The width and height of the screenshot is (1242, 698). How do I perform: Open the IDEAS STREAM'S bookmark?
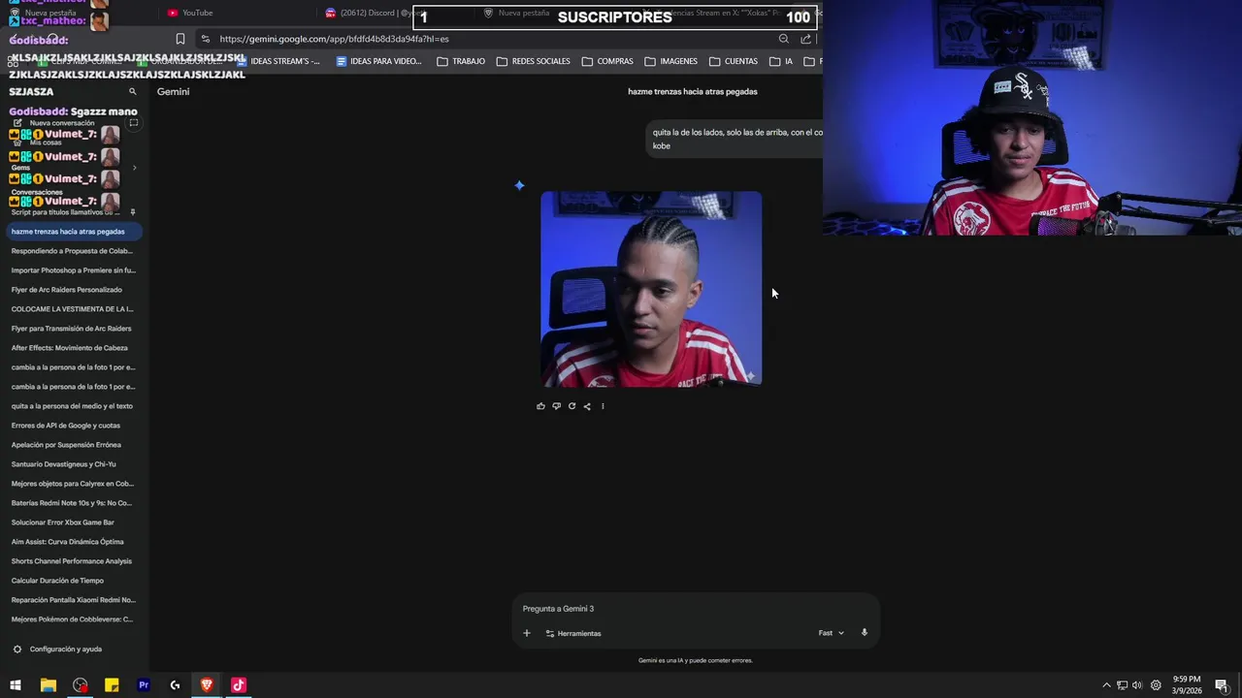click(x=278, y=61)
